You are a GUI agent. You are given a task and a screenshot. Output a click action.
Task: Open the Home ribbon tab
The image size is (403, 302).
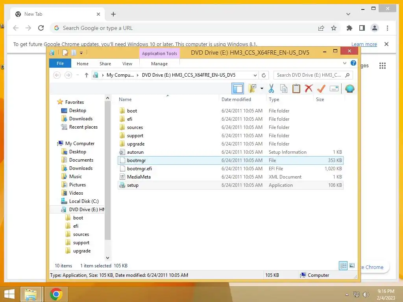coord(83,64)
